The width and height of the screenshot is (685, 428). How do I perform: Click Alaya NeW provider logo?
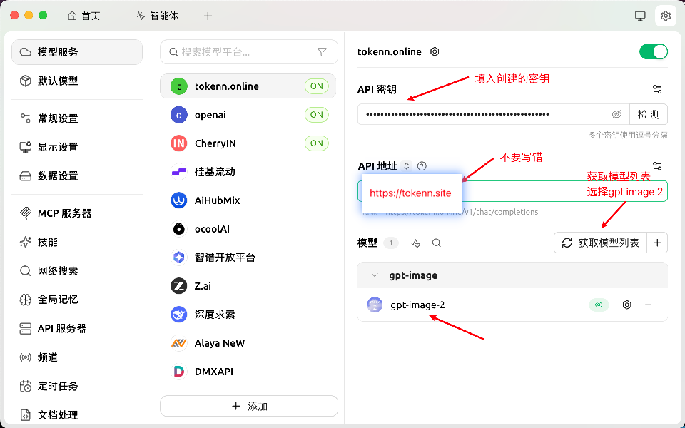click(x=178, y=343)
